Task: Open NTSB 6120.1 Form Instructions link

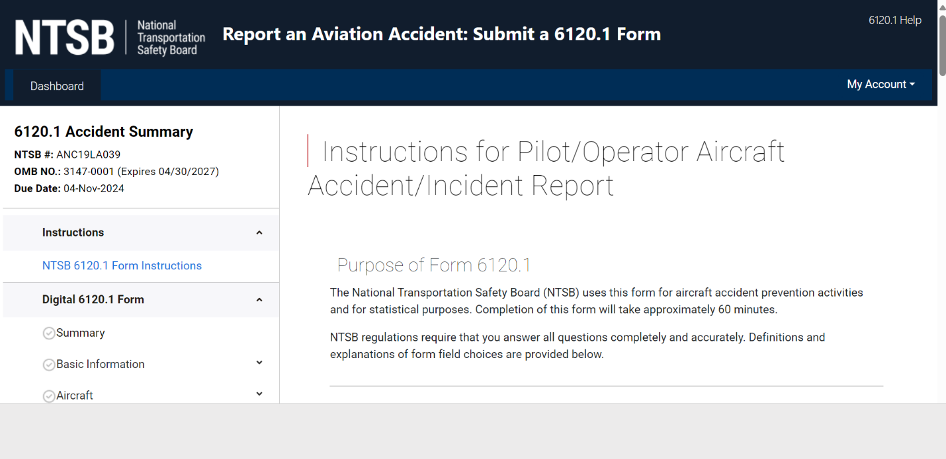Action: tap(122, 265)
